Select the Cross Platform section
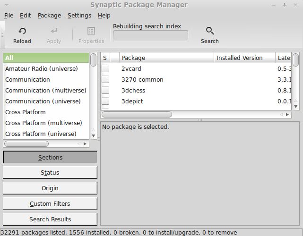Screen dimensions: 303x236 [x=46, y=112]
